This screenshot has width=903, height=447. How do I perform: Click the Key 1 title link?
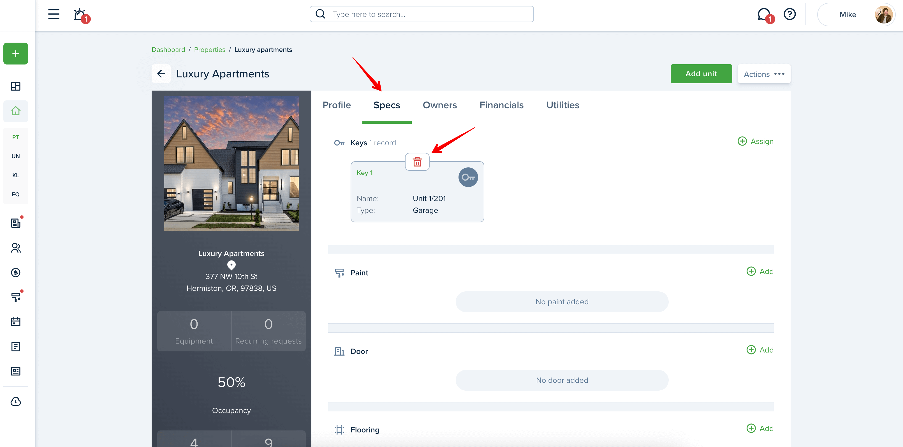click(365, 173)
